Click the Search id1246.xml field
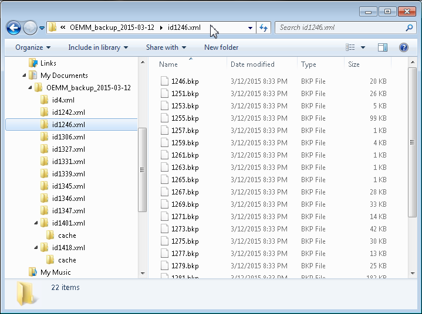 (340, 28)
